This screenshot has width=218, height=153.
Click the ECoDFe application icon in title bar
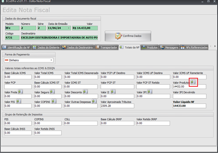[x=3, y=2]
